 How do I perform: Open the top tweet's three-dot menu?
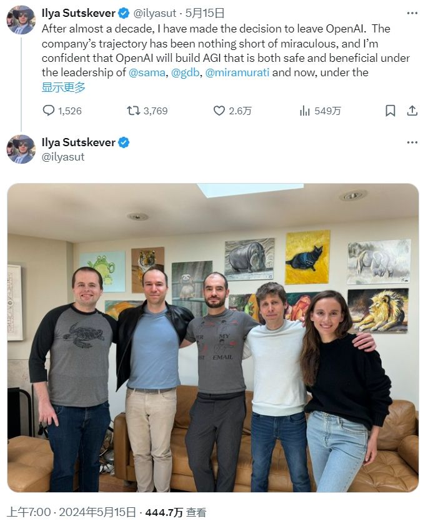412,12
